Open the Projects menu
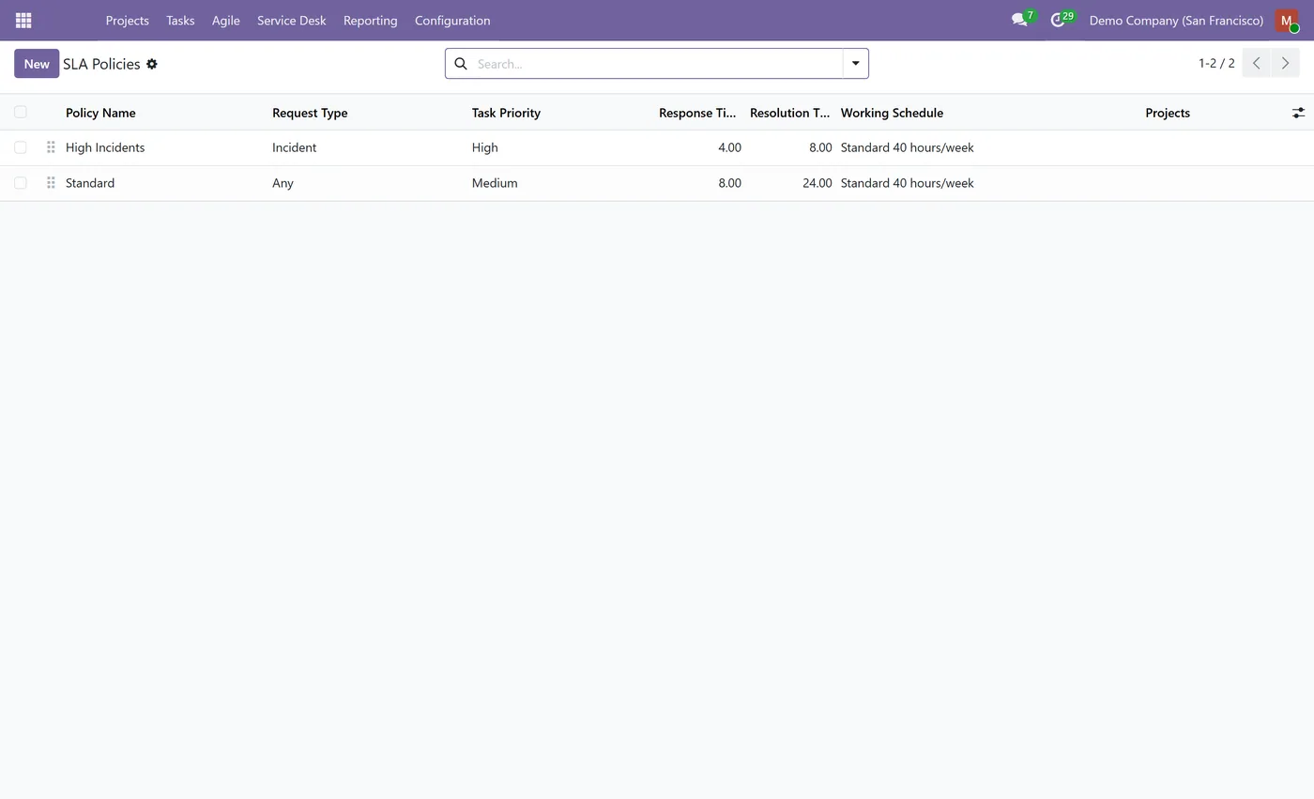 pyautogui.click(x=128, y=20)
